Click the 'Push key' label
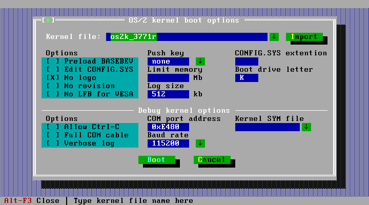 pos(166,53)
